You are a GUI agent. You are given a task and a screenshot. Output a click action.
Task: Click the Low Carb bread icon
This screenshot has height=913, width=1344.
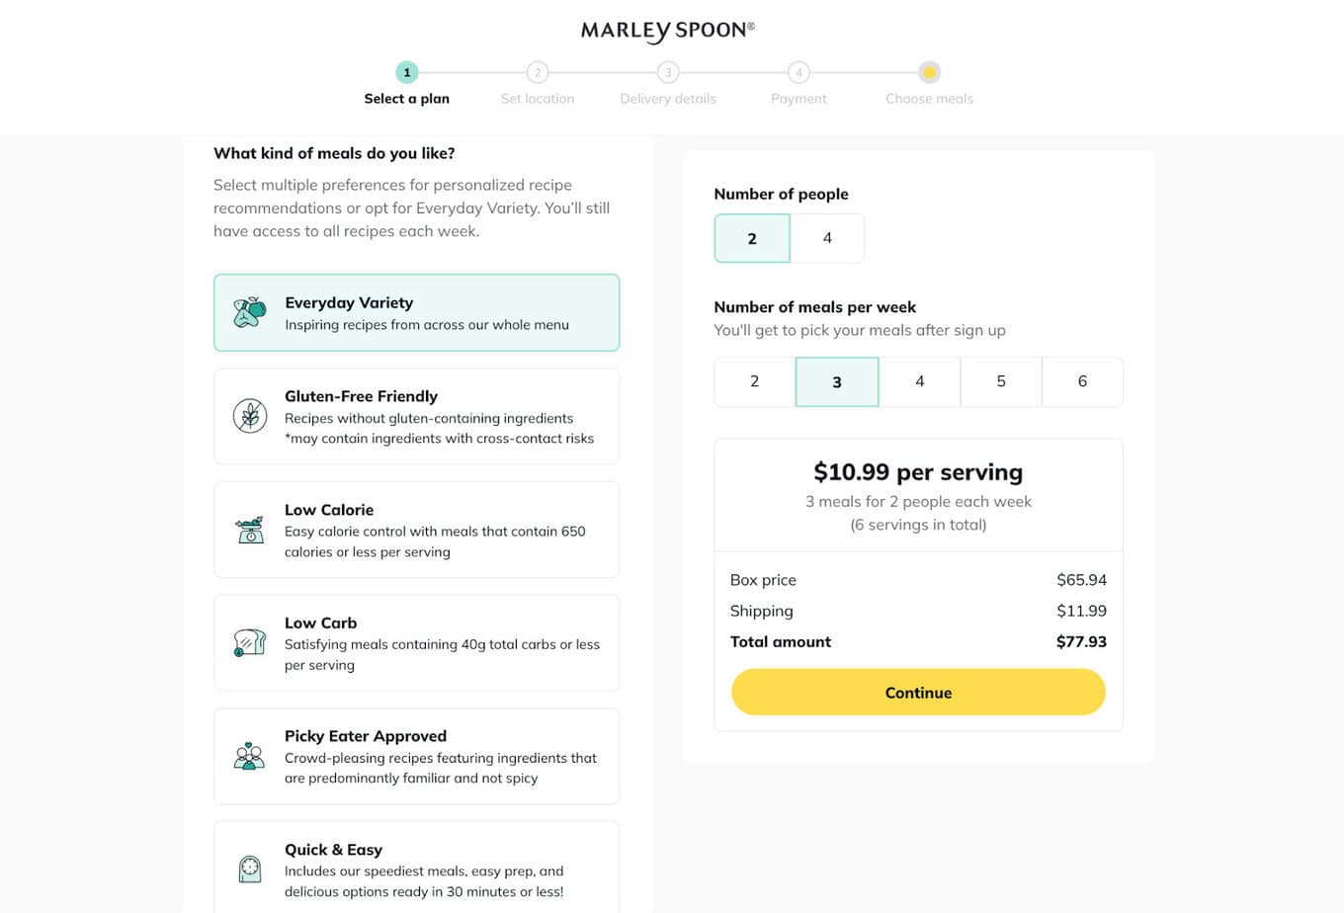(250, 643)
